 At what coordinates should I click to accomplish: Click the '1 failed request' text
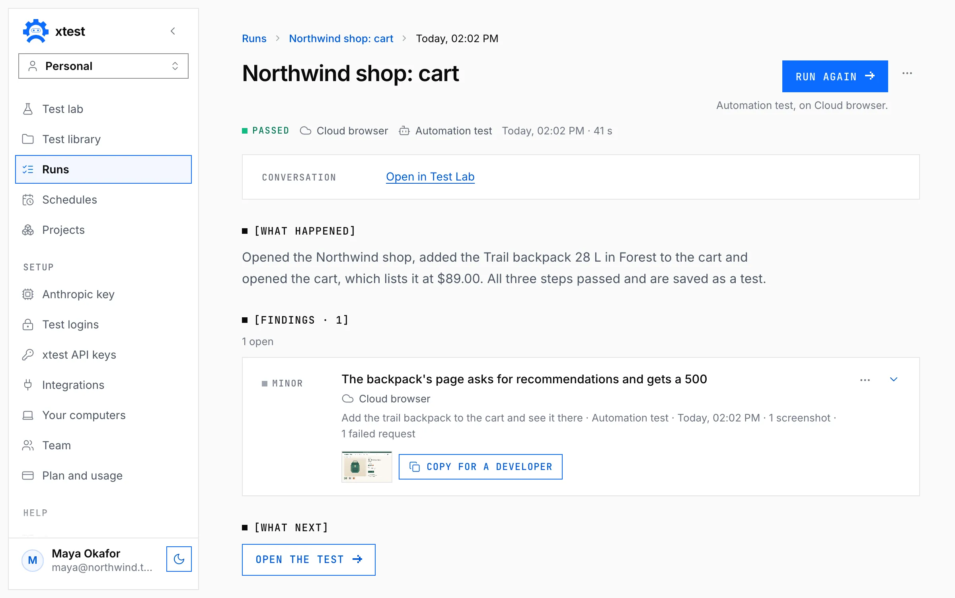coord(378,434)
